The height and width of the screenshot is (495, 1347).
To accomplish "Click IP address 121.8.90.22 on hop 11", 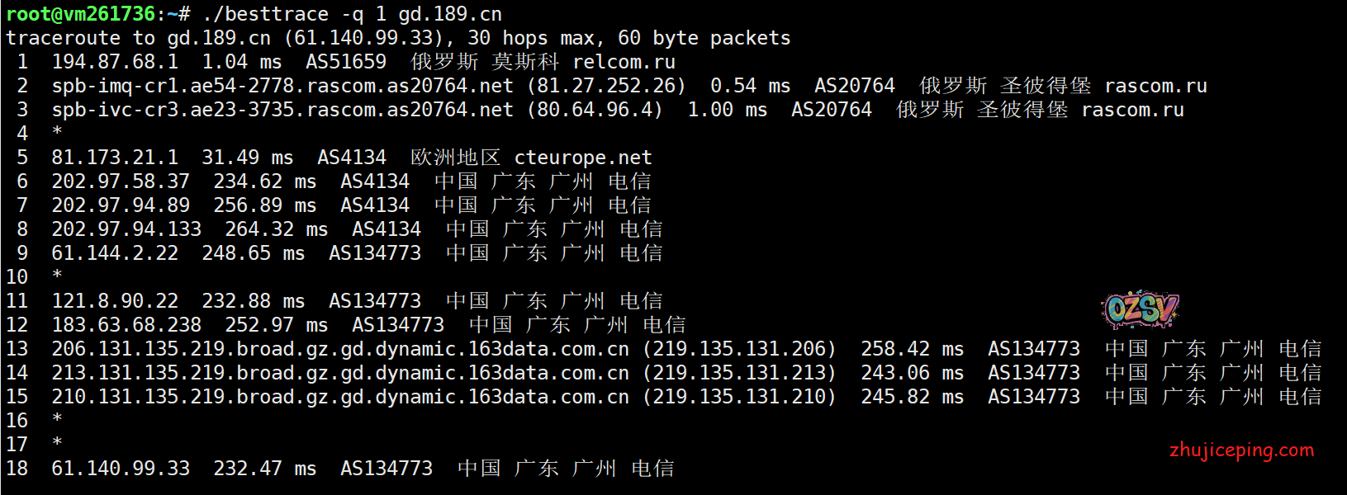I will point(115,301).
